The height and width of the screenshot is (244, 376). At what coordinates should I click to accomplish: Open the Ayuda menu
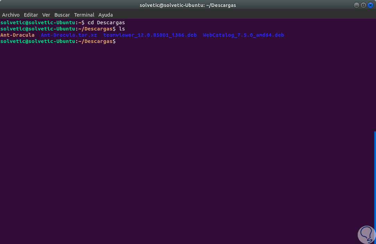click(105, 15)
